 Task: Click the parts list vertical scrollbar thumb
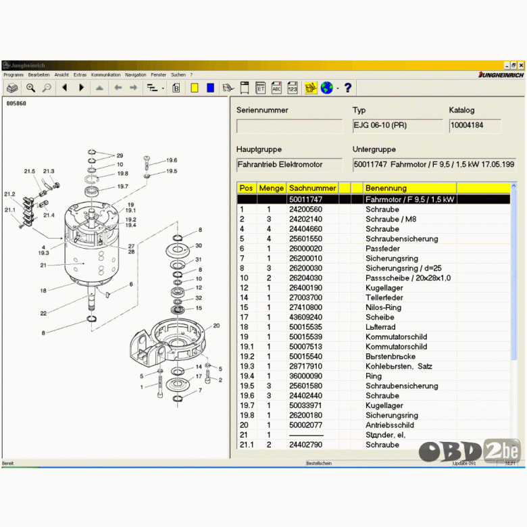tap(513, 274)
